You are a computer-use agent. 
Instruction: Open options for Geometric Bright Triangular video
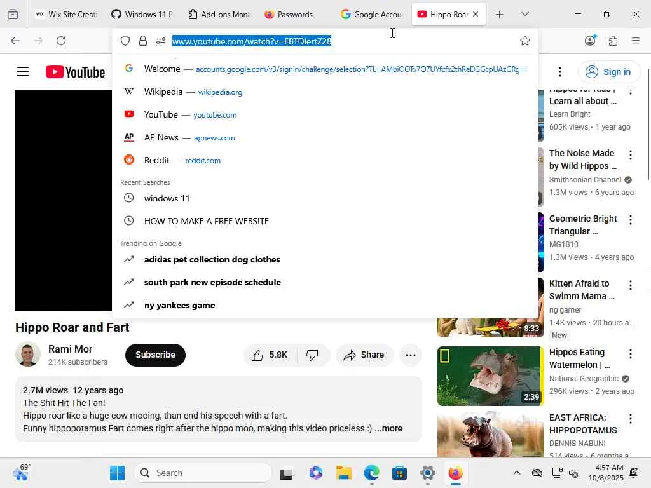coord(630,220)
